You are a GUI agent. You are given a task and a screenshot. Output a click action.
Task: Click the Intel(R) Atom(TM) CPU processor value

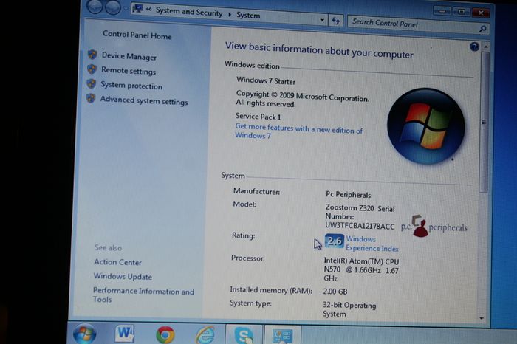361,269
